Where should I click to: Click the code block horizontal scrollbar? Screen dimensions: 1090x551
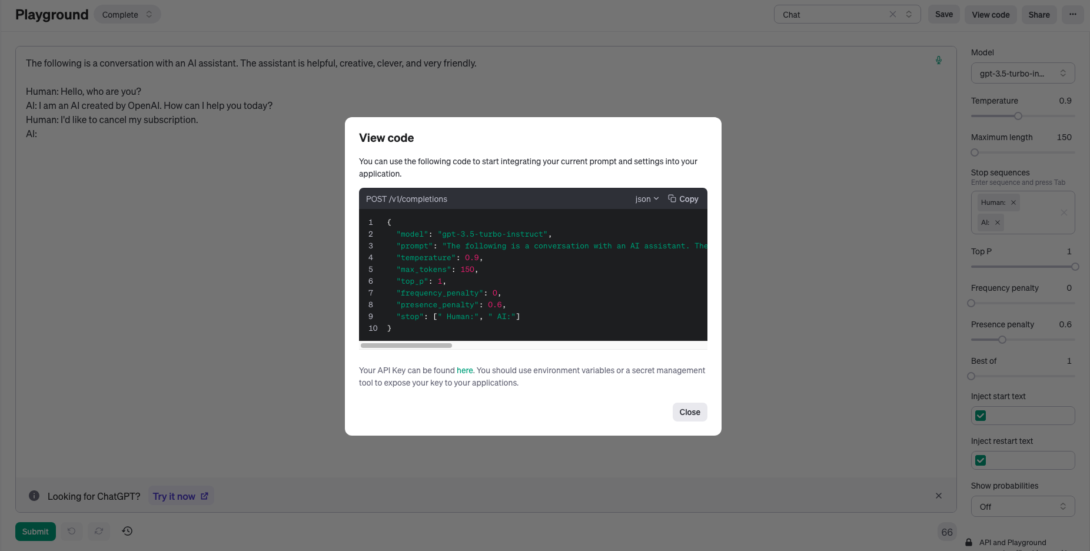406,346
